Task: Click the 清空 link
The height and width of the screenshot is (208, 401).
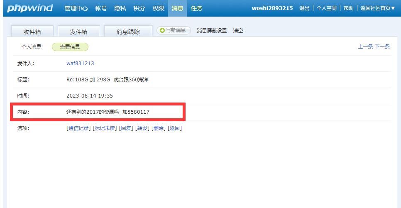Action: [x=238, y=31]
